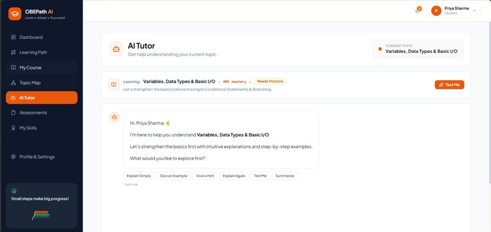Viewport: 491px width, 232px height.
Task: Navigate to Topic Map
Action: [41, 83]
